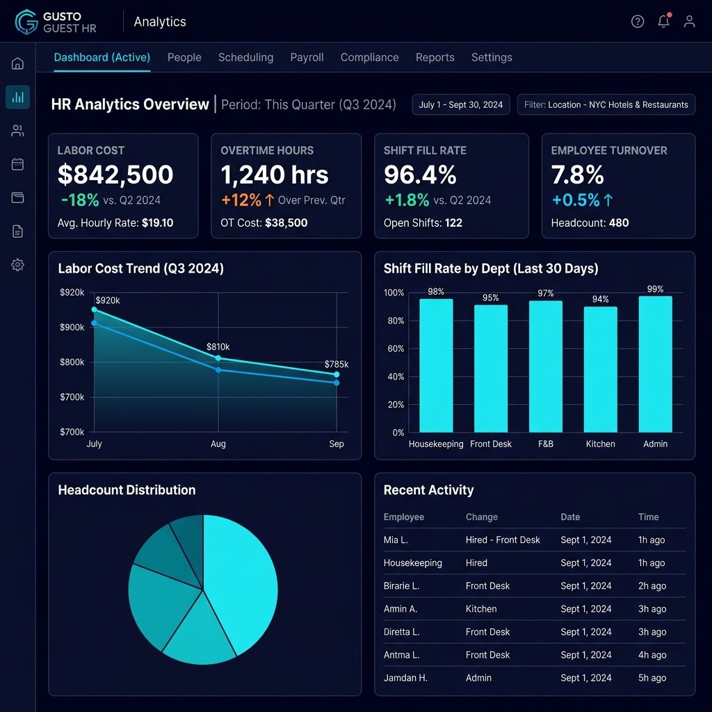Click the $920k July data point
Viewport: 712px width, 712px height.
[x=95, y=309]
